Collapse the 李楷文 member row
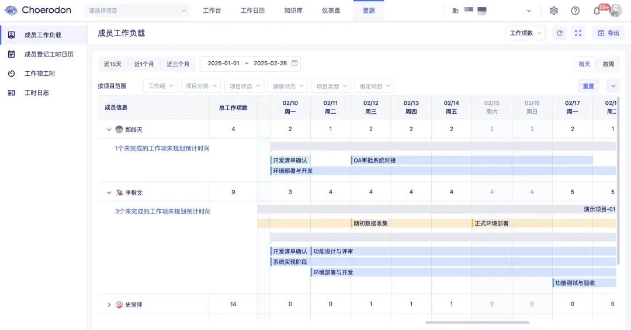This screenshot has width=631, height=330. click(109, 192)
